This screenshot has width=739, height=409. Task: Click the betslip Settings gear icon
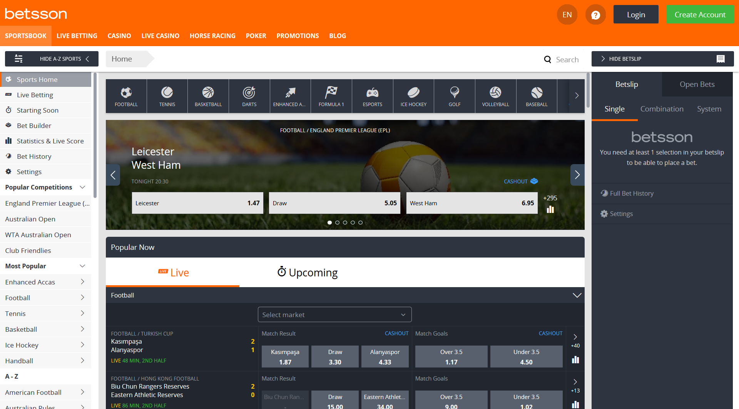(x=604, y=214)
